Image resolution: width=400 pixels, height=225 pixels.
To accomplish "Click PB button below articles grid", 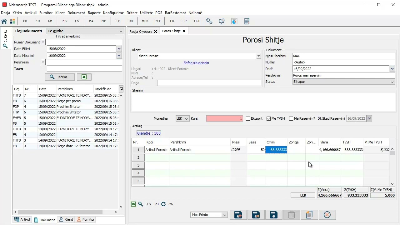I will [x=157, y=204].
